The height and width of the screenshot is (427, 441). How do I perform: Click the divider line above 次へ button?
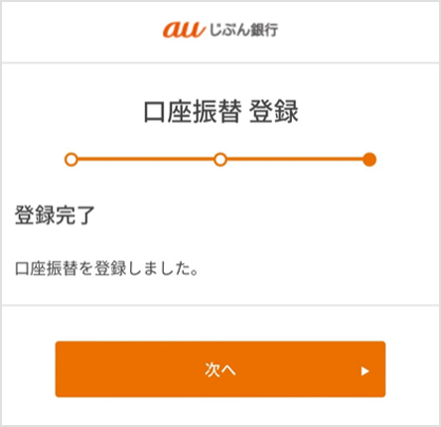coord(220,305)
